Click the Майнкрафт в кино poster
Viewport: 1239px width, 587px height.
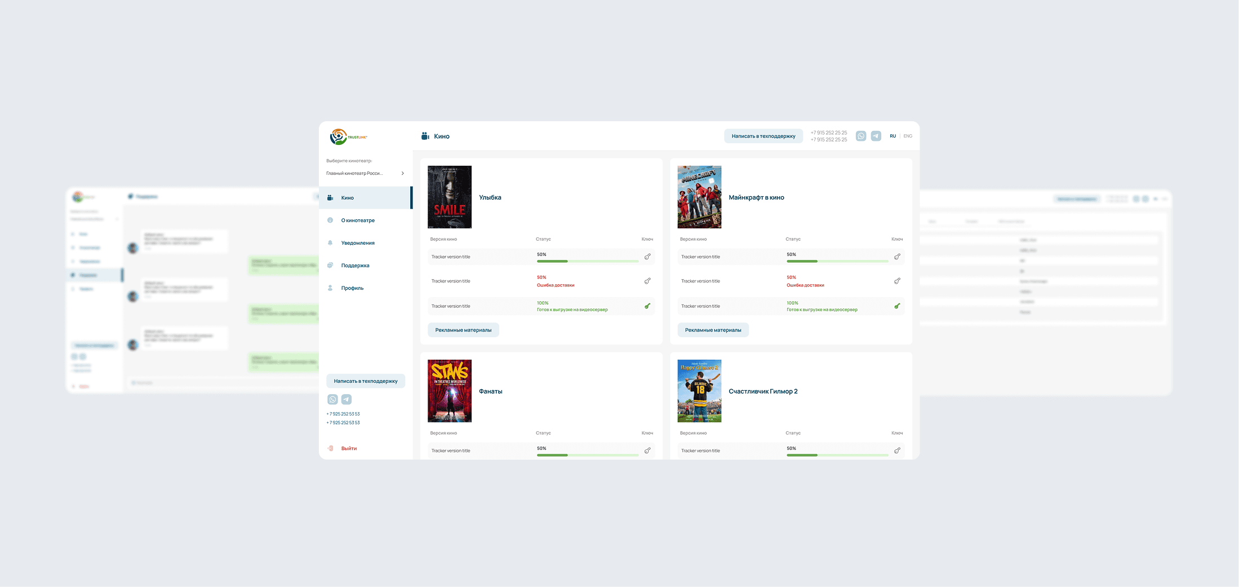pyautogui.click(x=699, y=197)
